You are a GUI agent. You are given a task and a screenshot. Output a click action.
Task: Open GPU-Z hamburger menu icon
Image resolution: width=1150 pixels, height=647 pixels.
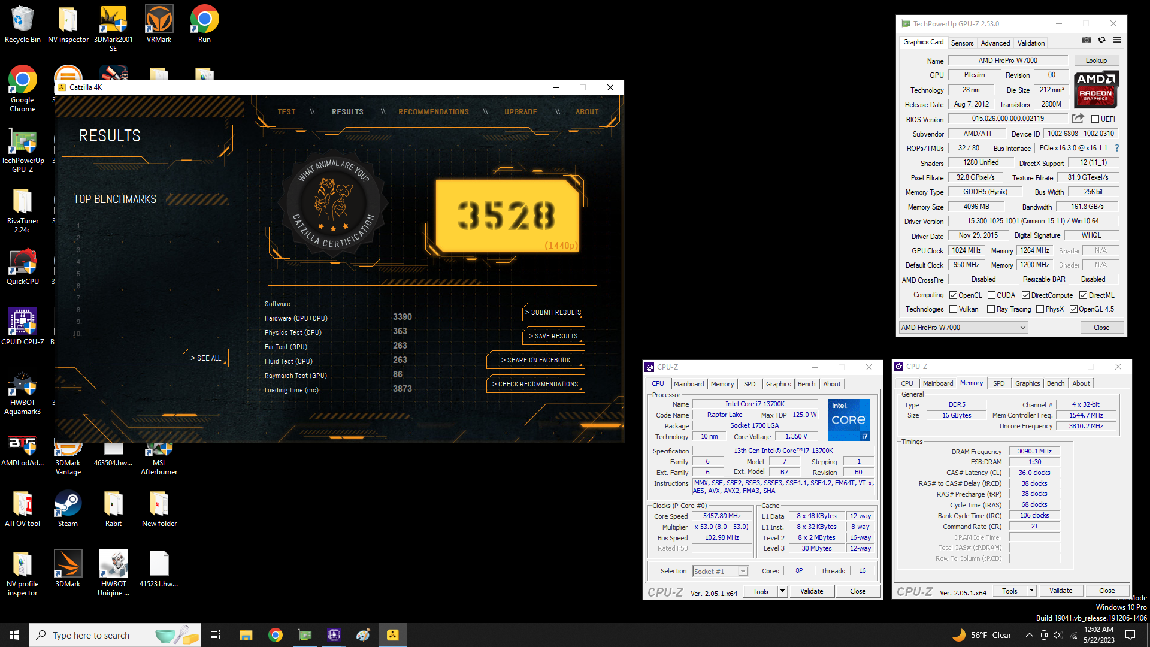coord(1117,40)
